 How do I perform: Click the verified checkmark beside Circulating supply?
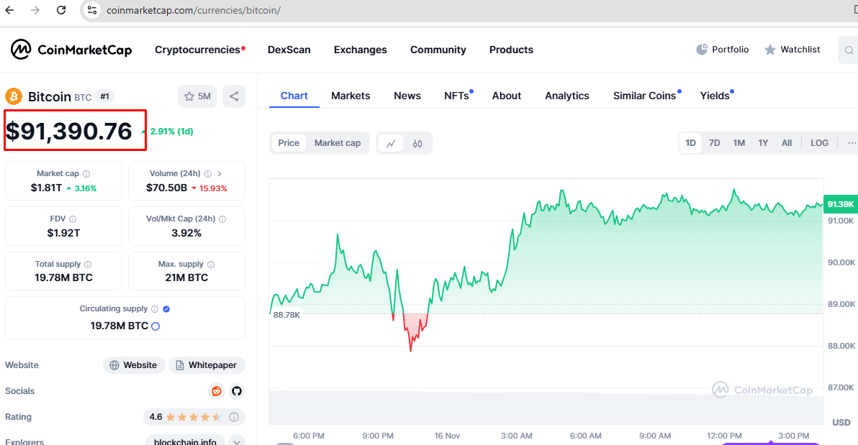click(166, 309)
